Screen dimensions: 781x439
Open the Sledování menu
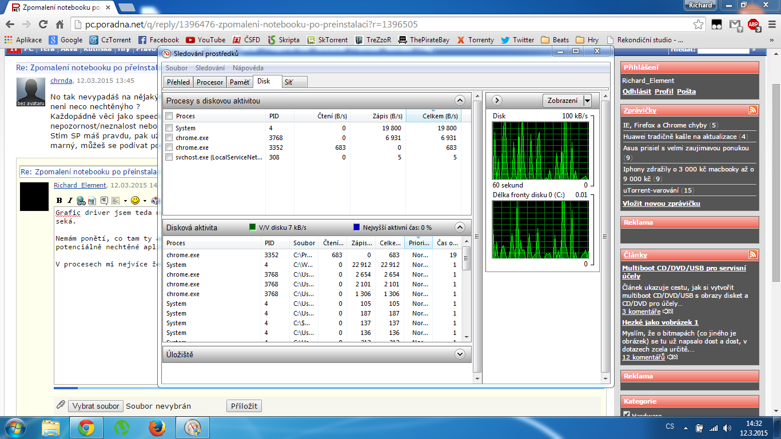pos(210,68)
